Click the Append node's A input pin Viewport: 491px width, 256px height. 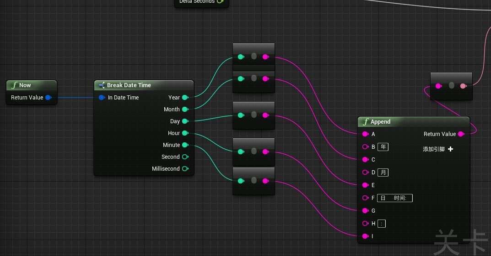coord(365,134)
